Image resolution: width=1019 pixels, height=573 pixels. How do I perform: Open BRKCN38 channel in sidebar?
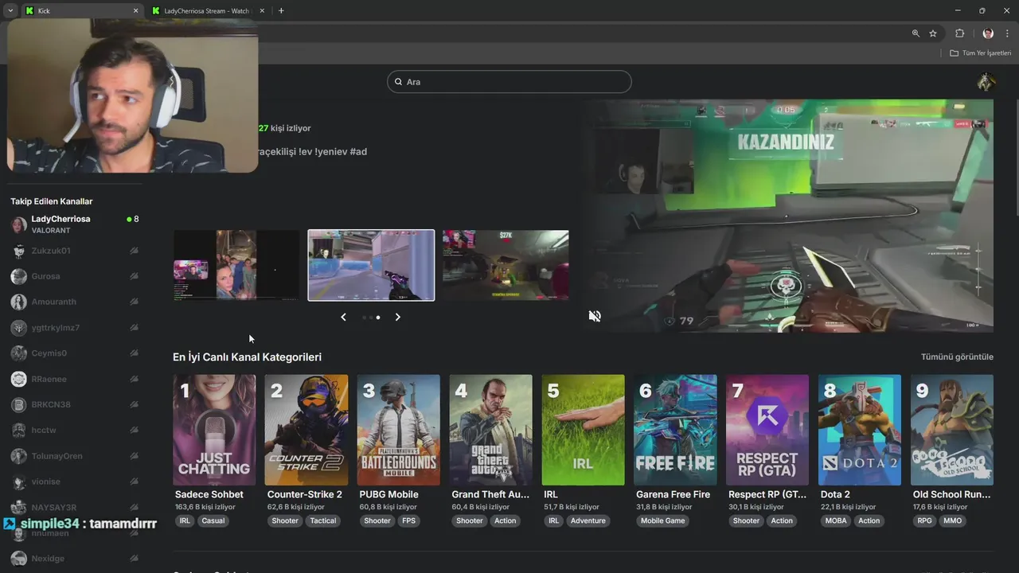coord(75,404)
